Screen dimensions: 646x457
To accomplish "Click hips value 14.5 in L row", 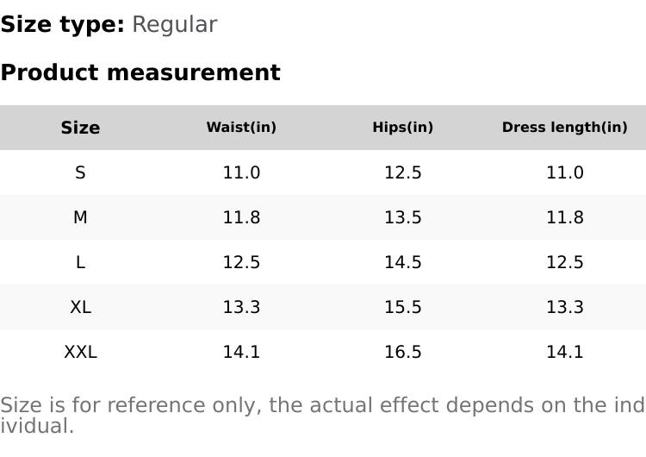I will [402, 262].
